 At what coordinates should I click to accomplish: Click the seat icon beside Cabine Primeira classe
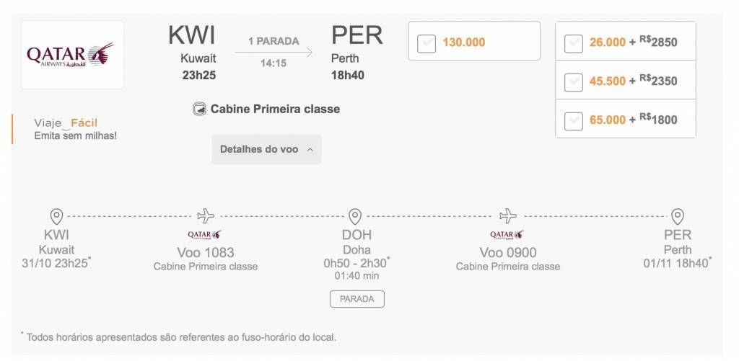click(199, 110)
